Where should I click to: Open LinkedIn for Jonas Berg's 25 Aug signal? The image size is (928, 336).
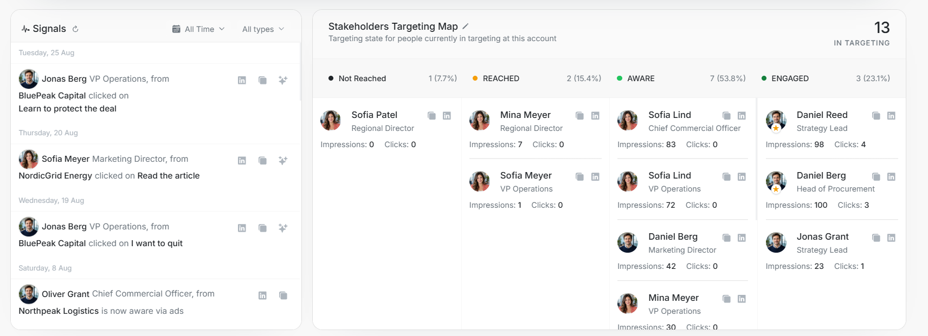pos(242,80)
